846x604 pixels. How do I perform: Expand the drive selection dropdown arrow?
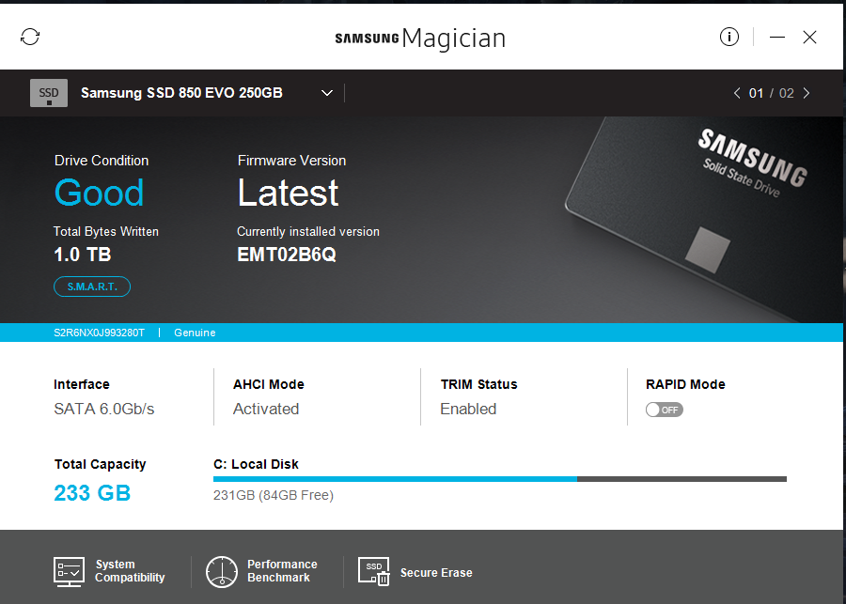[327, 93]
